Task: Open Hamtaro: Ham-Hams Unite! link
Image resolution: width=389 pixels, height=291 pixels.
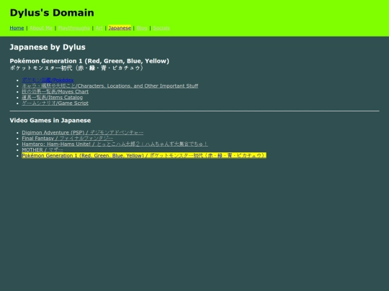Action: tap(115, 144)
